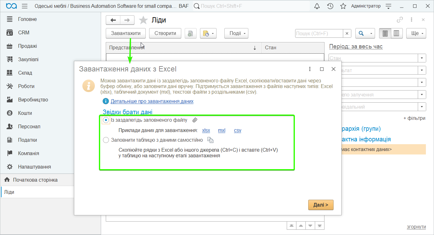Viewport: 434px width, 235px height.
Task: Expand the second filter dropdown arrow under Стан
Action: click(422, 70)
